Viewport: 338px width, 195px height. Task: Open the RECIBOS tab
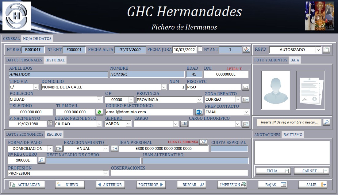pos(54,134)
